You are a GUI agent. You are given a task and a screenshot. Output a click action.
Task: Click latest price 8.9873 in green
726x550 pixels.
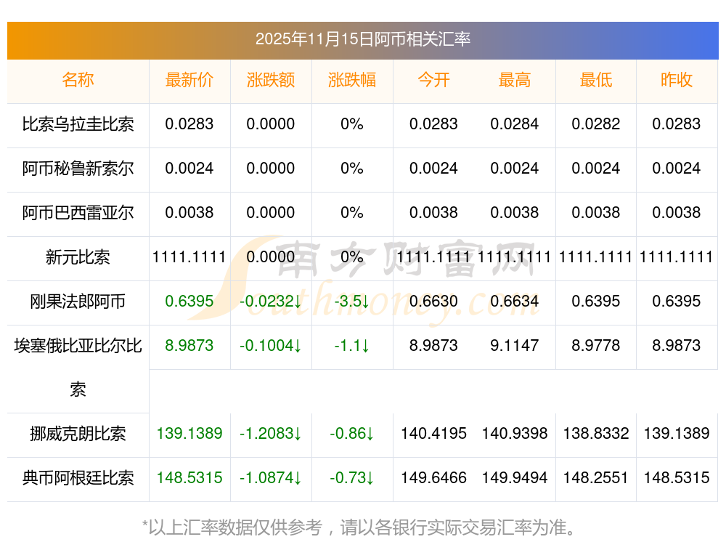tap(189, 346)
